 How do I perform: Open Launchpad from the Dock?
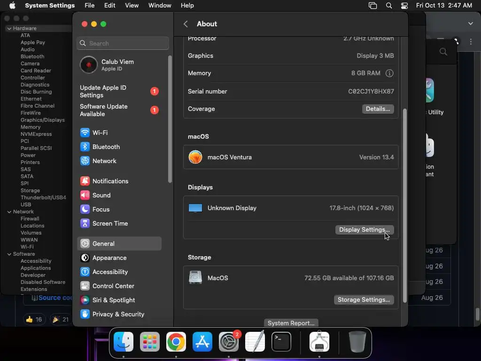click(x=150, y=342)
